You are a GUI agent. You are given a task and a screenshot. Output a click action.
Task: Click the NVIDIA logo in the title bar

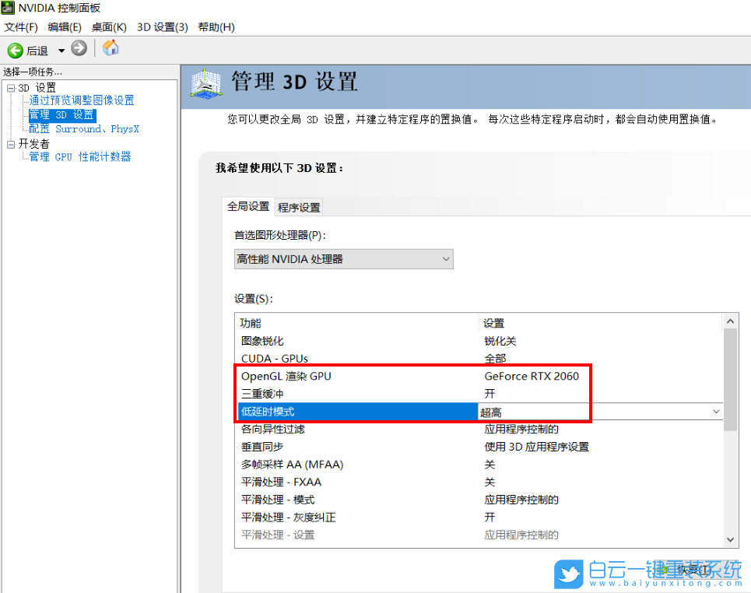pyautogui.click(x=8, y=8)
